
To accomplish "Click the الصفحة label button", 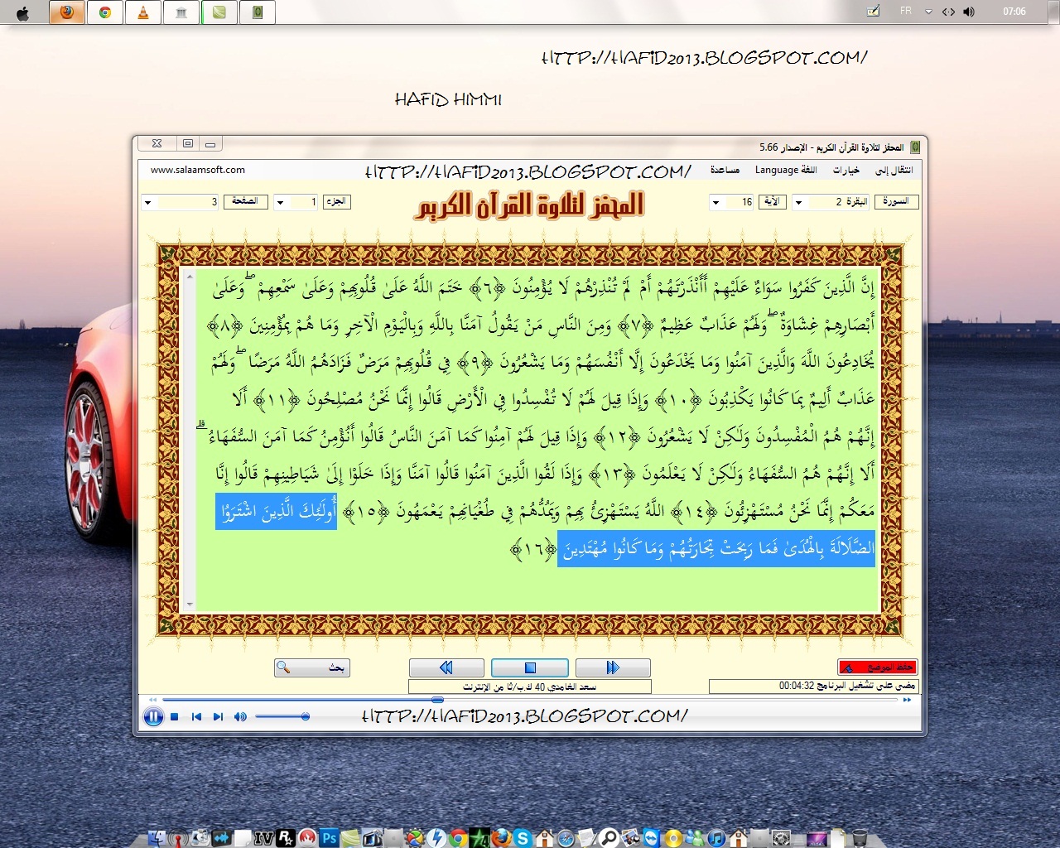I will tap(246, 201).
